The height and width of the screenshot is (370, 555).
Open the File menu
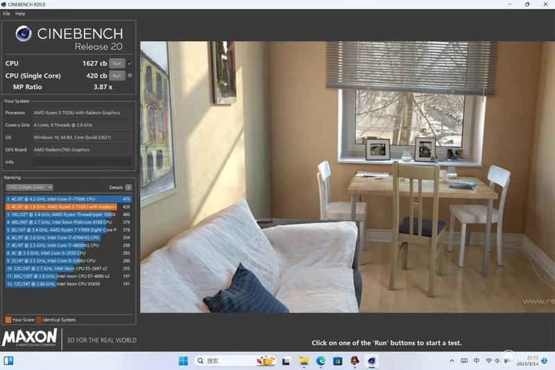6,13
